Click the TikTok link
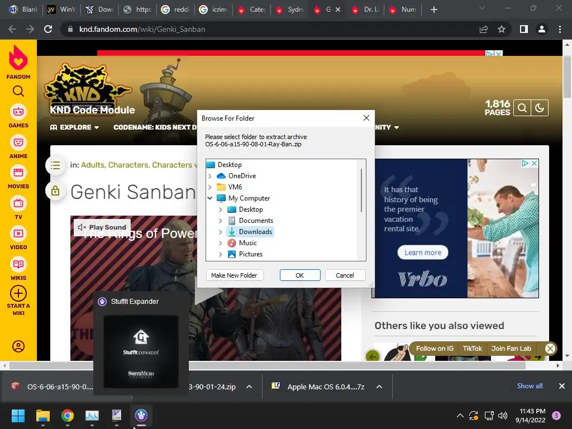Screen dimensions: 572x429 pos(473,349)
